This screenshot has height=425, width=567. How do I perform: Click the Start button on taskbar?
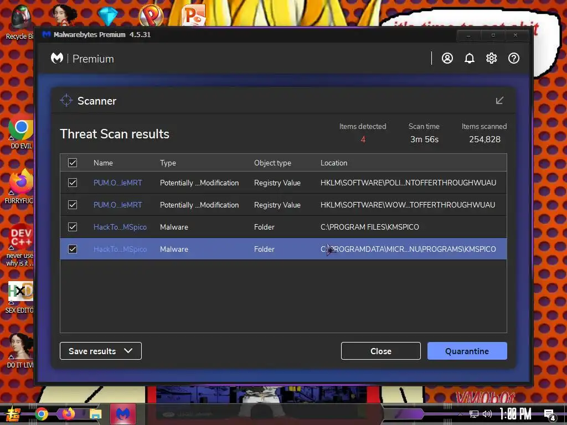point(12,414)
